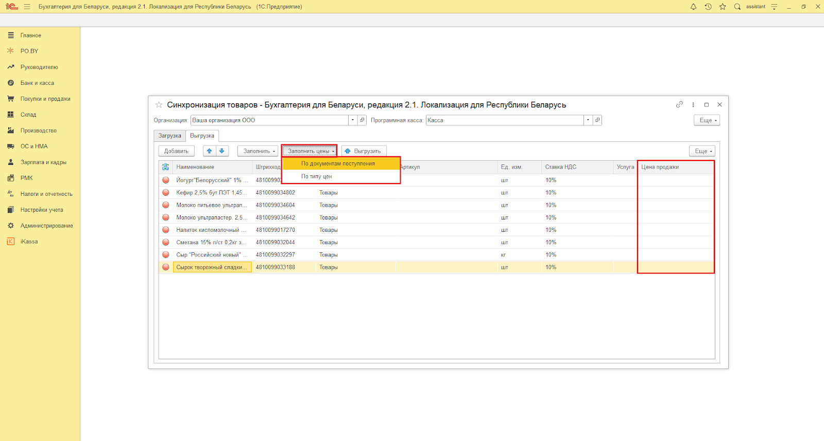824x441 pixels.
Task: Open Руководителю section in sidebar
Action: [40, 67]
